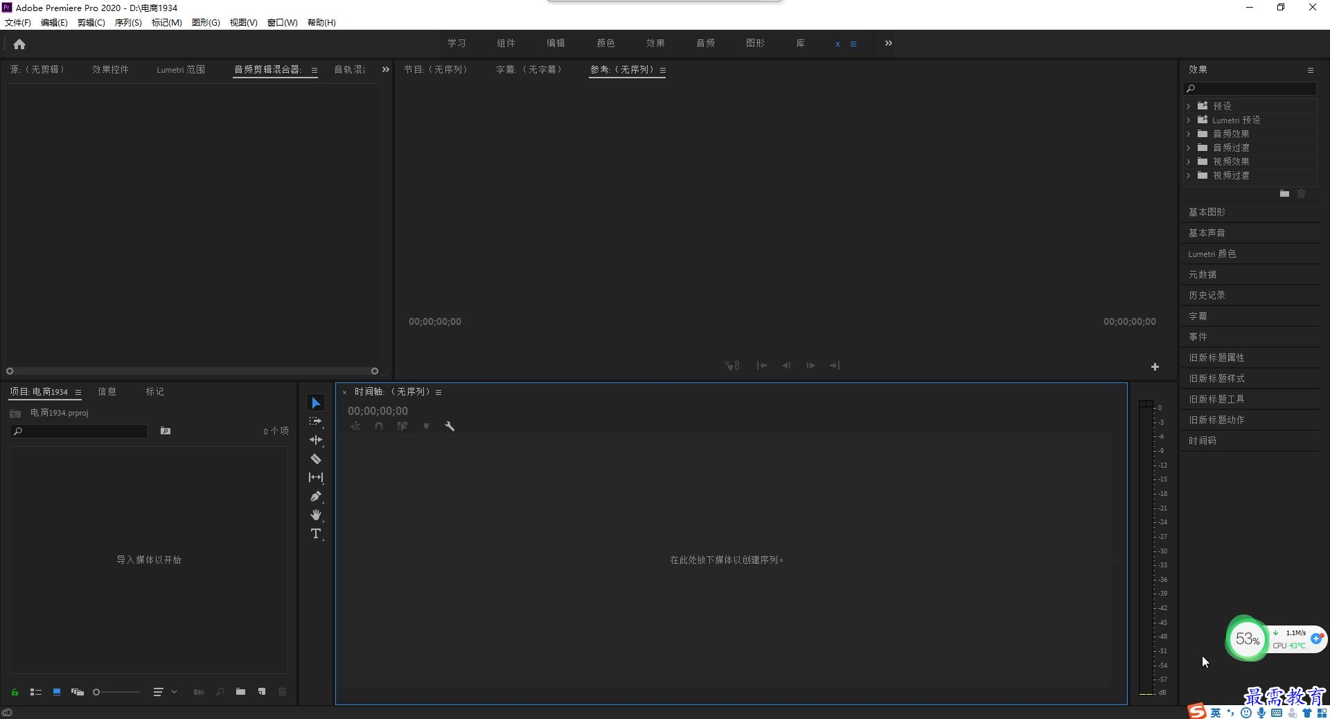Click the Button Editor plus icon

[1155, 366]
